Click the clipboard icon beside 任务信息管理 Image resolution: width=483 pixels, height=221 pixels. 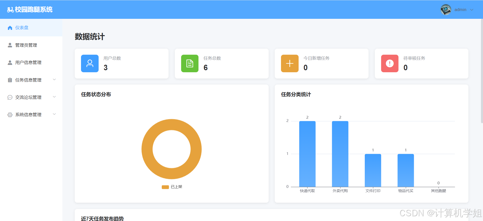pyautogui.click(x=10, y=80)
